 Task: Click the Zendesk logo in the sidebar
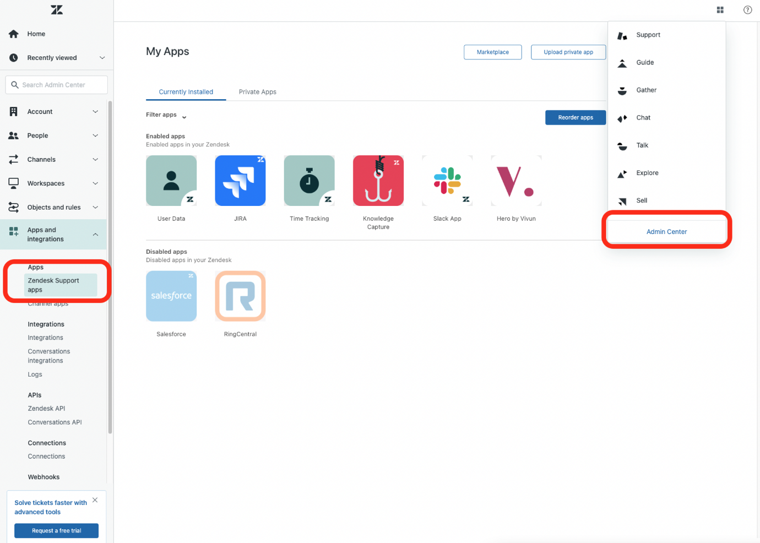(57, 10)
